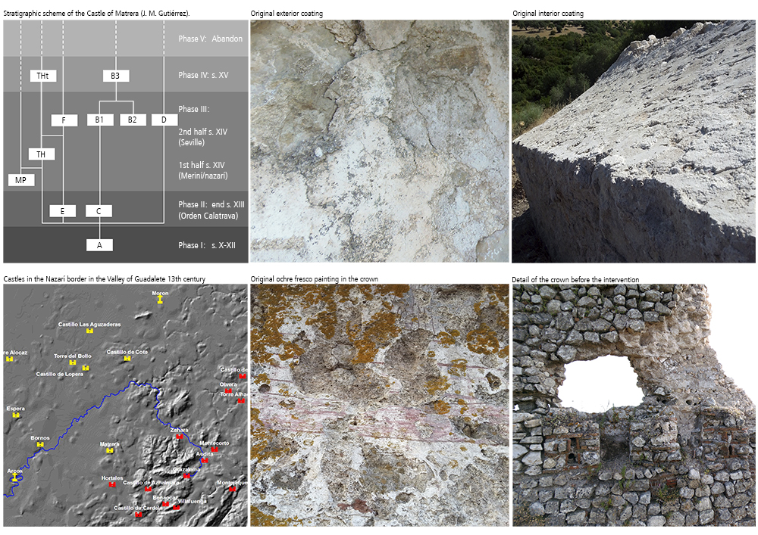Select the MP node in the scheme
Screen dimensions: 758x535
pyautogui.click(x=21, y=180)
